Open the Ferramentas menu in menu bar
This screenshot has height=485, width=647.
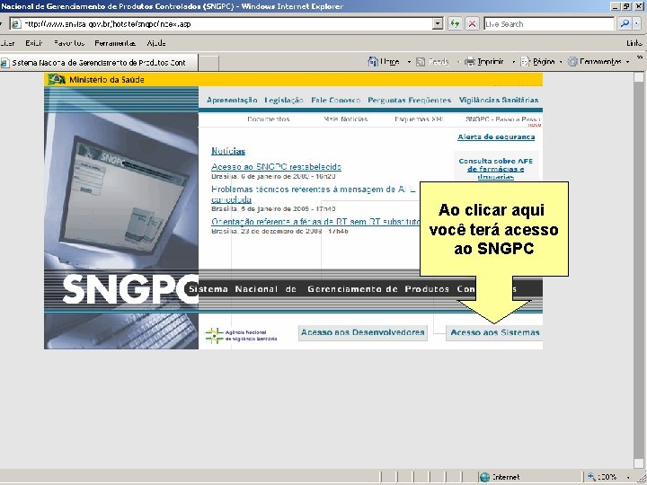coord(115,43)
